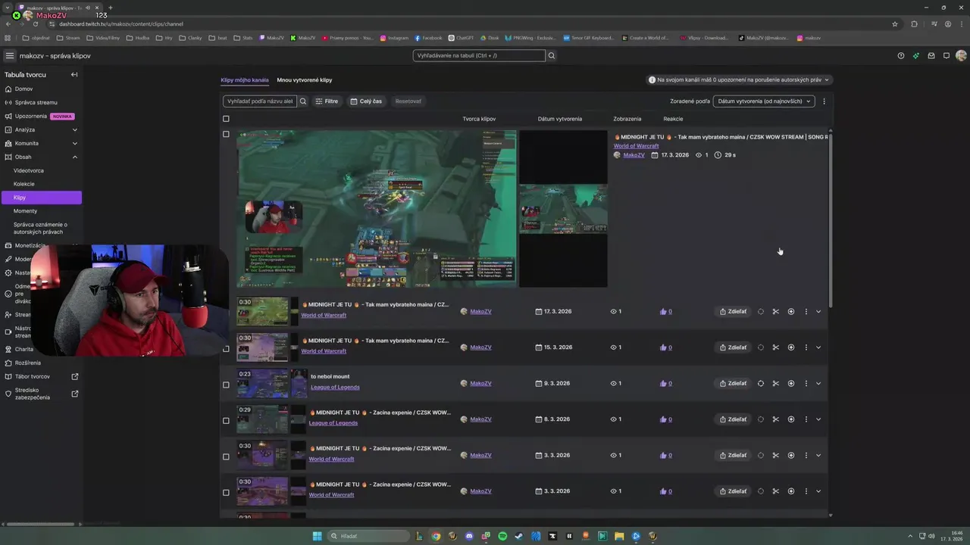This screenshot has height=545, width=970.
Task: Click scissors icon in 'to nebol mount' row
Action: (x=775, y=383)
